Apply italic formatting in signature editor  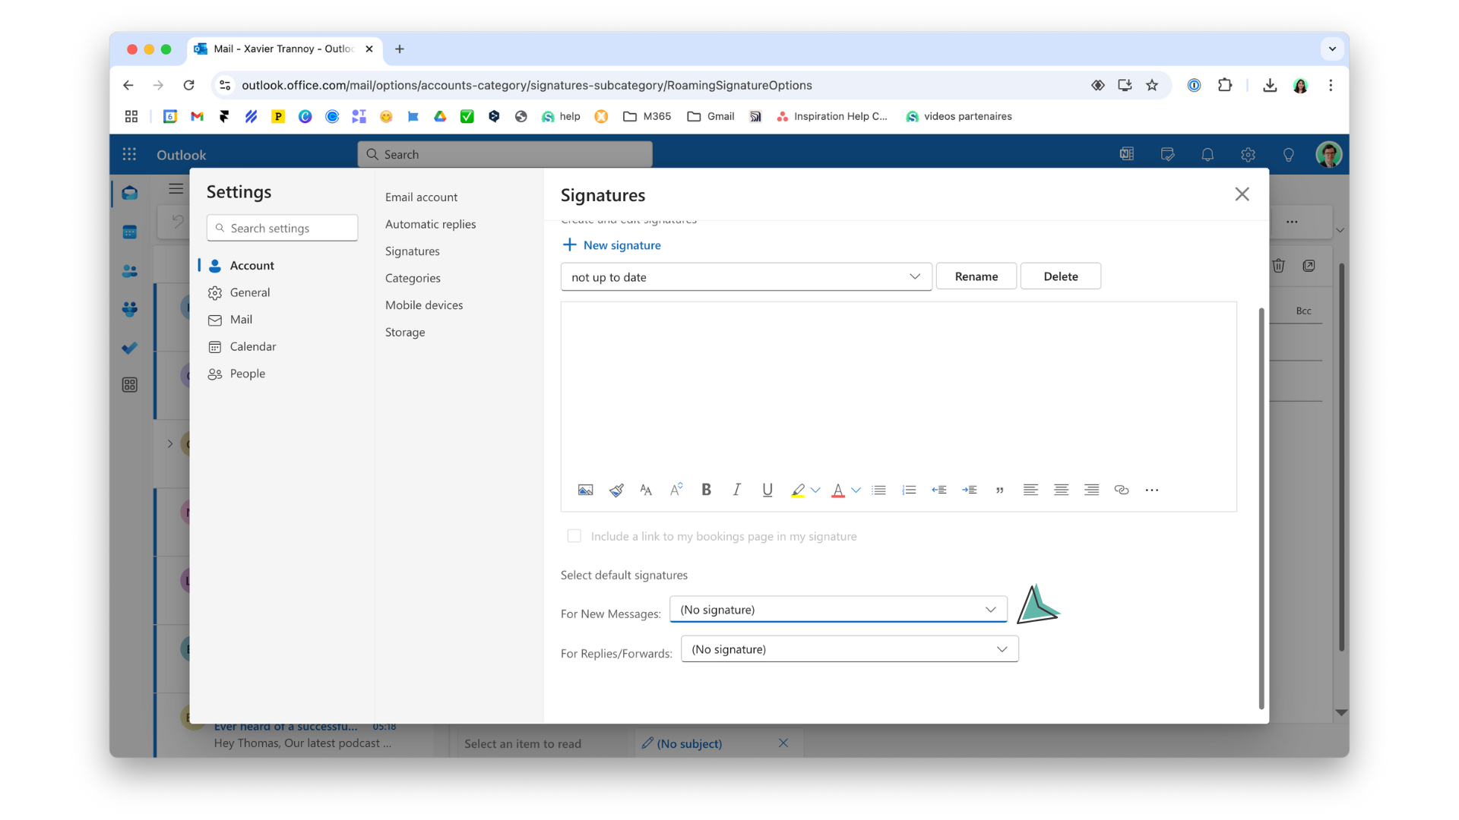(736, 490)
